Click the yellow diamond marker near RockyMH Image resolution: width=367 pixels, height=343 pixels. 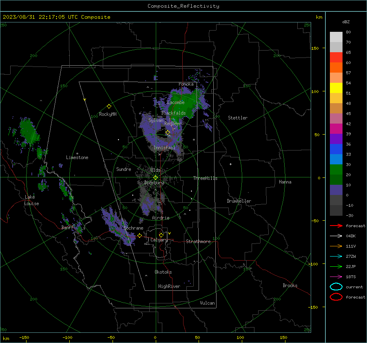[x=109, y=106]
